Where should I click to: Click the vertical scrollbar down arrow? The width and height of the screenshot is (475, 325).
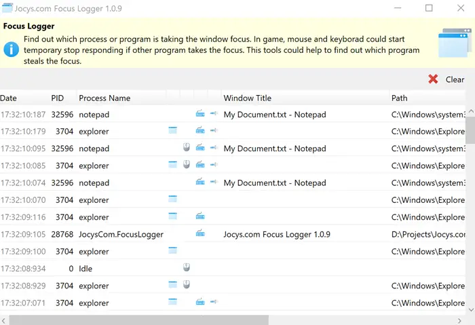point(471,309)
